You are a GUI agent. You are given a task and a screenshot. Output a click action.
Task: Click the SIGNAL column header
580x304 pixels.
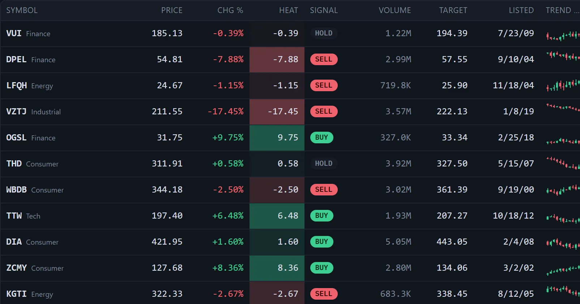(x=324, y=10)
